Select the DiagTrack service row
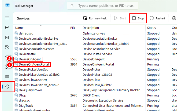The height and width of the screenshot is (111, 177). tap(26, 105)
